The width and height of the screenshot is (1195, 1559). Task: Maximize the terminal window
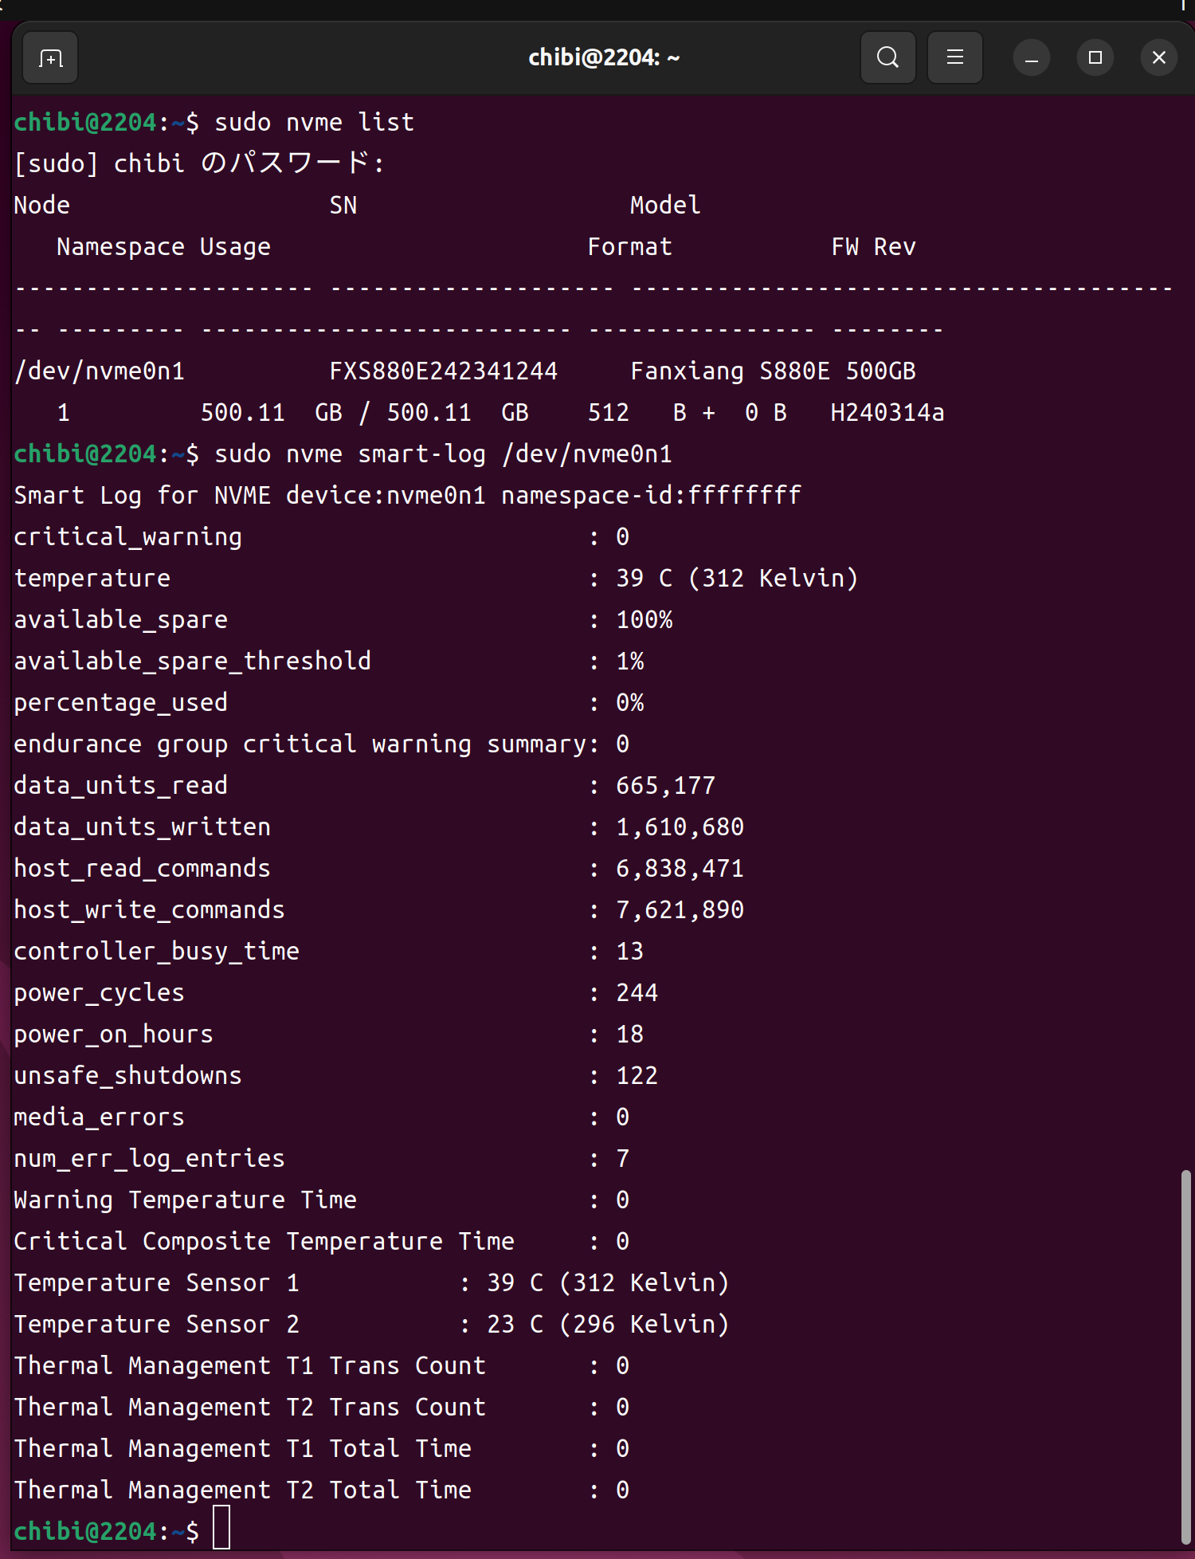pos(1095,58)
